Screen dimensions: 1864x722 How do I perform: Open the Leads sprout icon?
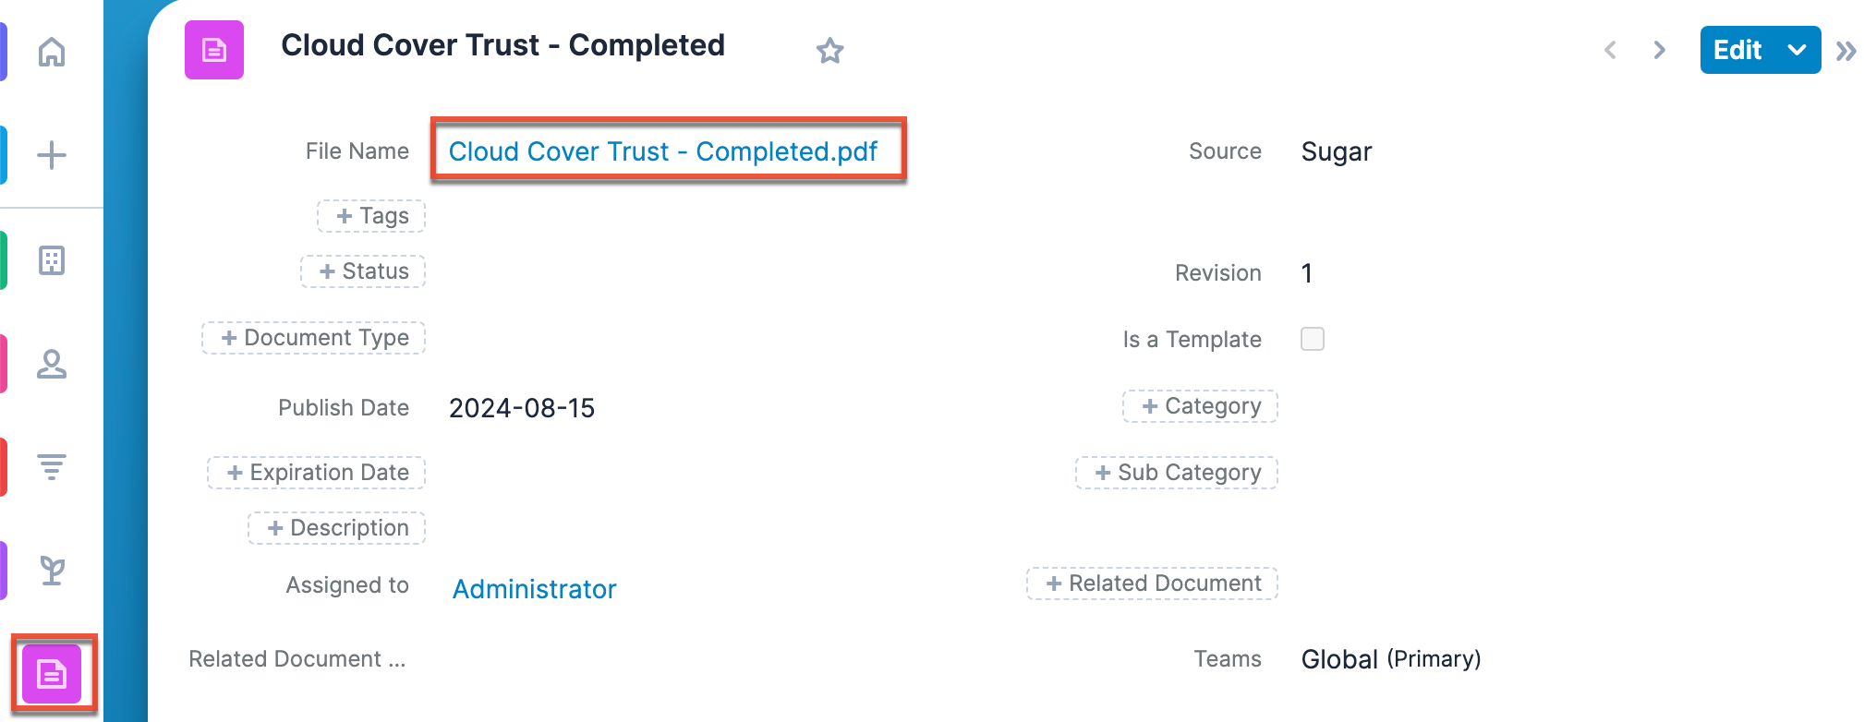[52, 571]
